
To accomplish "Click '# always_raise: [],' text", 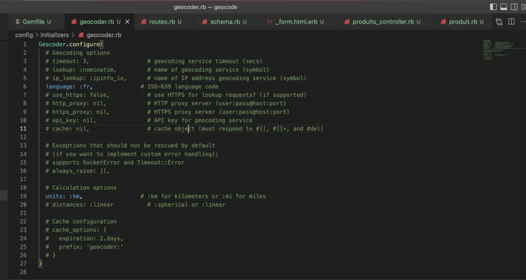I will [78, 171].
